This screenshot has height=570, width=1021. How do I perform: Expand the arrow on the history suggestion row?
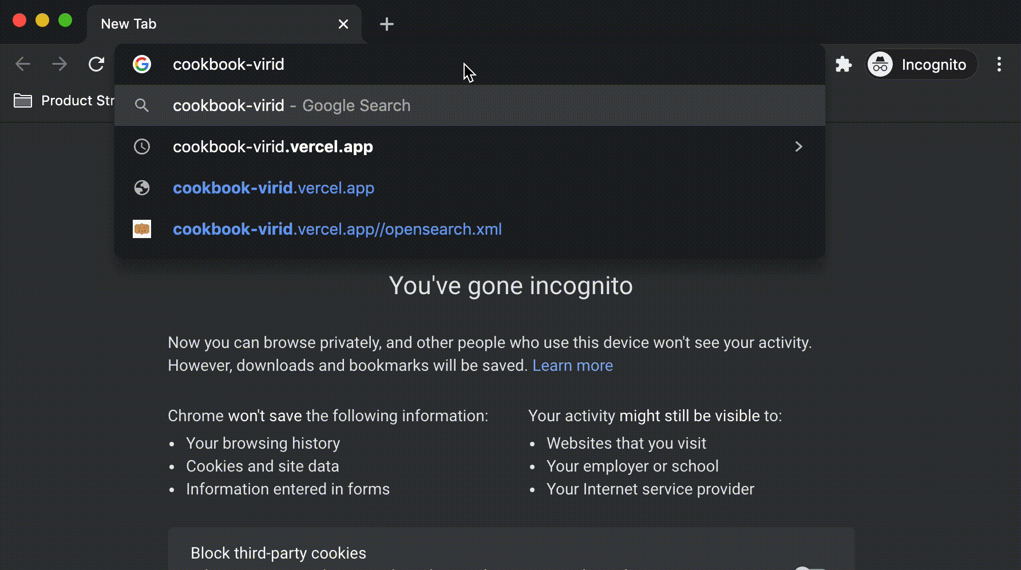[799, 147]
